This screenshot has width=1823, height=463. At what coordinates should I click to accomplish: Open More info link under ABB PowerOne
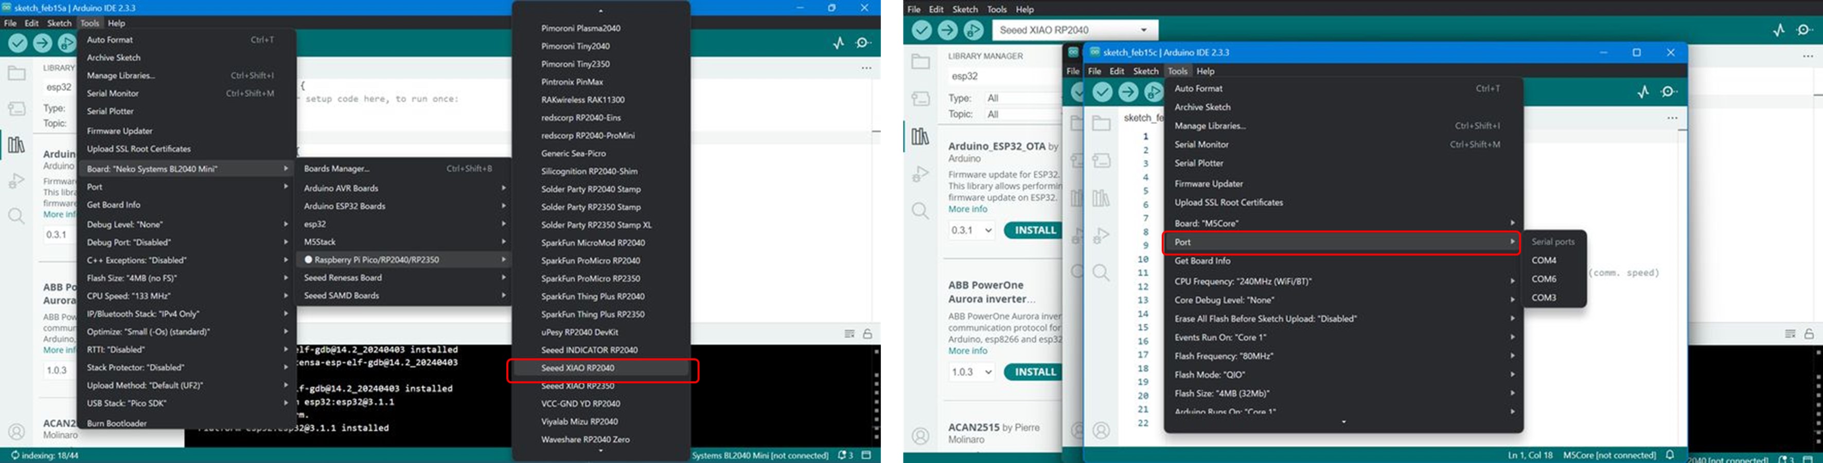(x=967, y=350)
